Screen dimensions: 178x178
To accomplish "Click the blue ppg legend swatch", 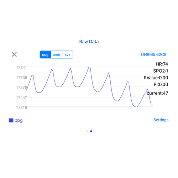I will click(11, 120).
